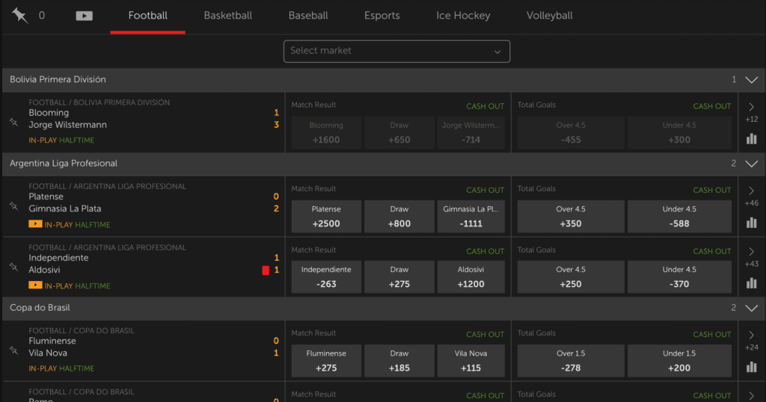Image resolution: width=766 pixels, height=402 pixels.
Task: Bet on Draw at +650
Action: (399, 133)
